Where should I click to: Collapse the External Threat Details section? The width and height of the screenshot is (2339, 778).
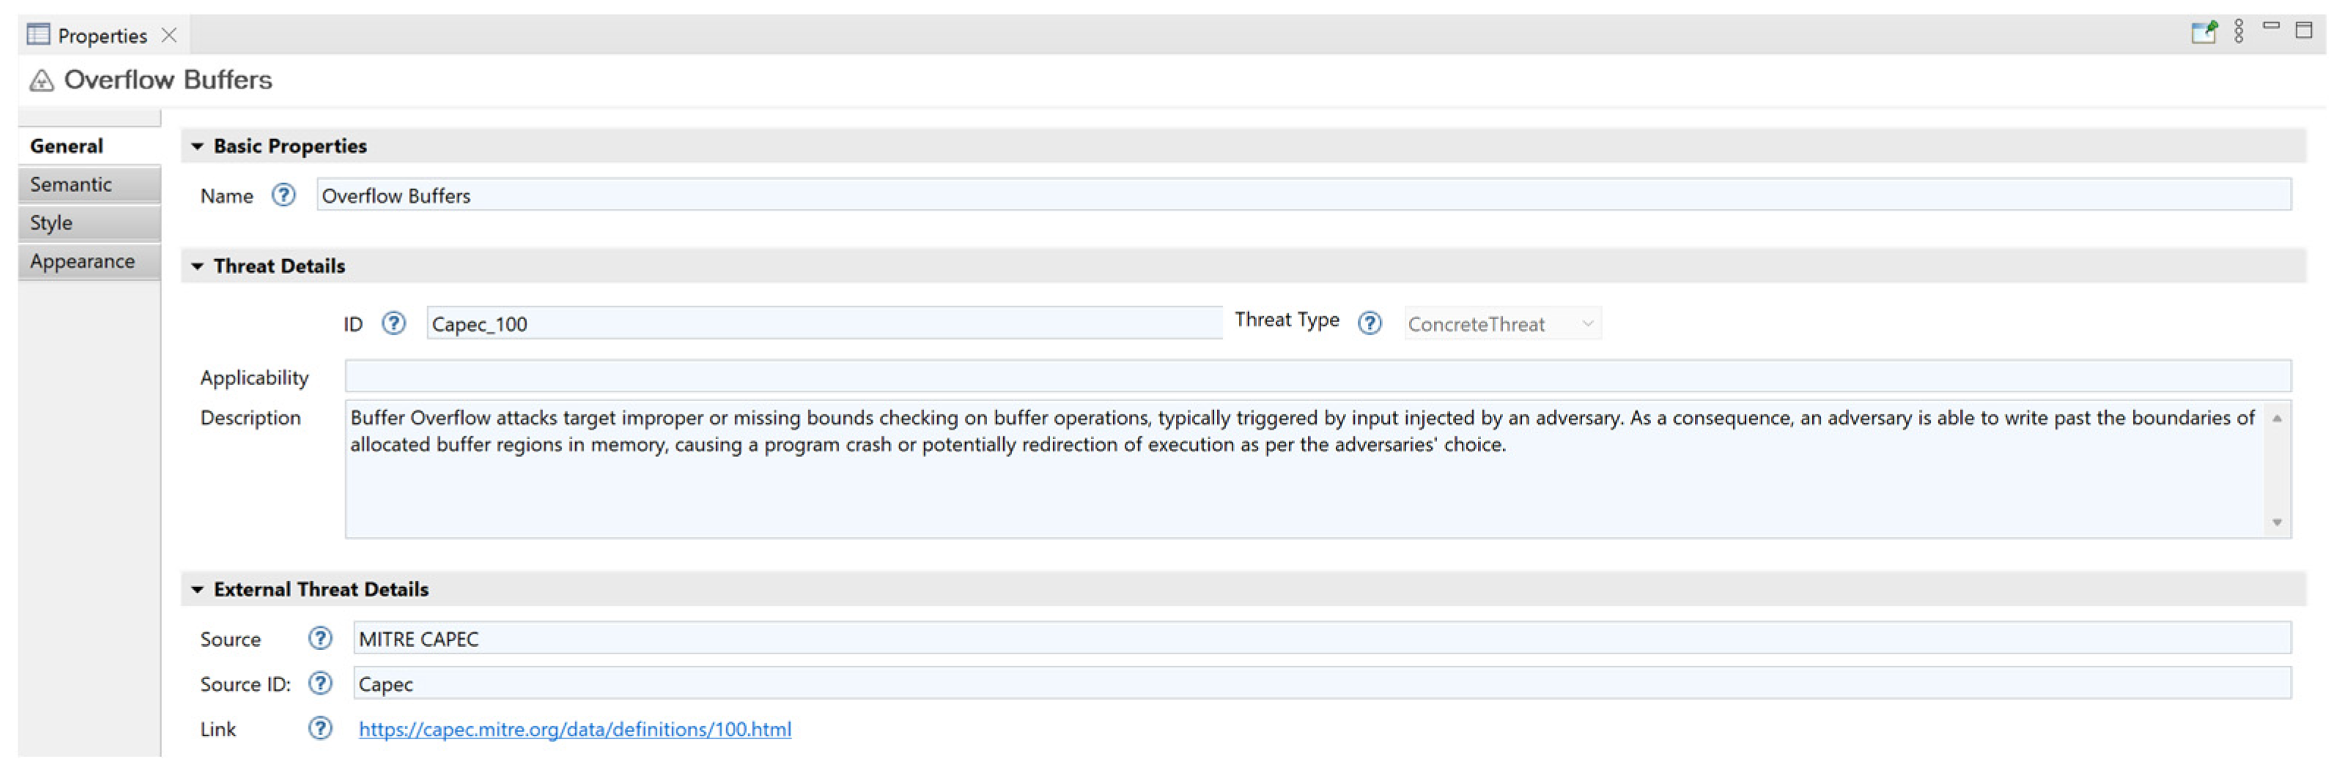click(197, 589)
